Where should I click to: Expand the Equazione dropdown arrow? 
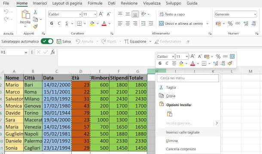(x=150, y=41)
